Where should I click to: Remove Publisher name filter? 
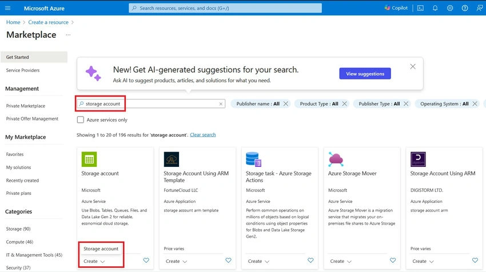pyautogui.click(x=286, y=104)
